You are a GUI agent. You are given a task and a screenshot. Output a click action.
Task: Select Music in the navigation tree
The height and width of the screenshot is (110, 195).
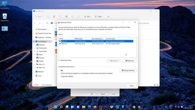(41, 54)
